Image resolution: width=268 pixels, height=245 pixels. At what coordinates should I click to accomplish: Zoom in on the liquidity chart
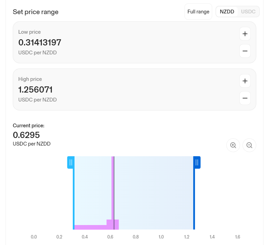pyautogui.click(x=233, y=145)
